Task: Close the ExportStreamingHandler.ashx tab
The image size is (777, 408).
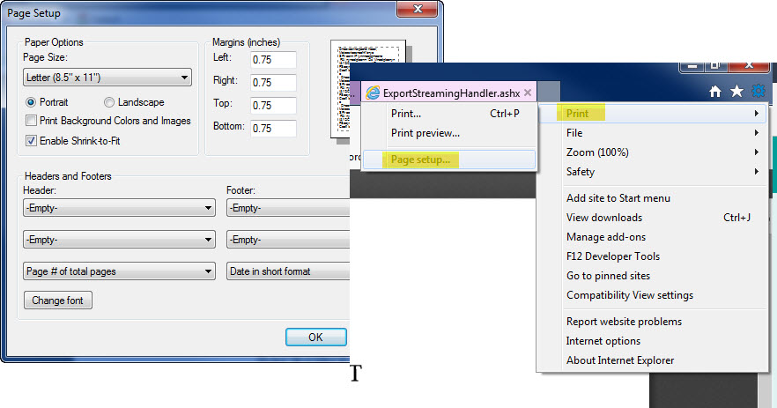Action: tap(528, 93)
